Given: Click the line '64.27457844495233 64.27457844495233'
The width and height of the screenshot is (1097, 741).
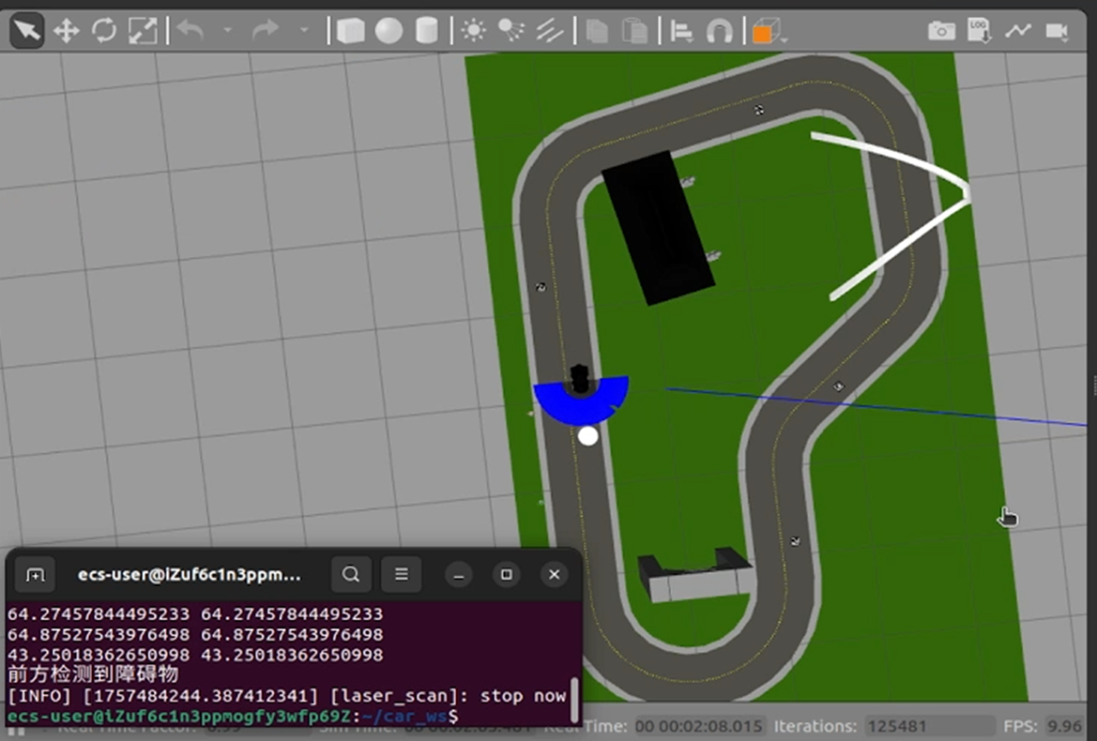Looking at the screenshot, I should pos(195,613).
